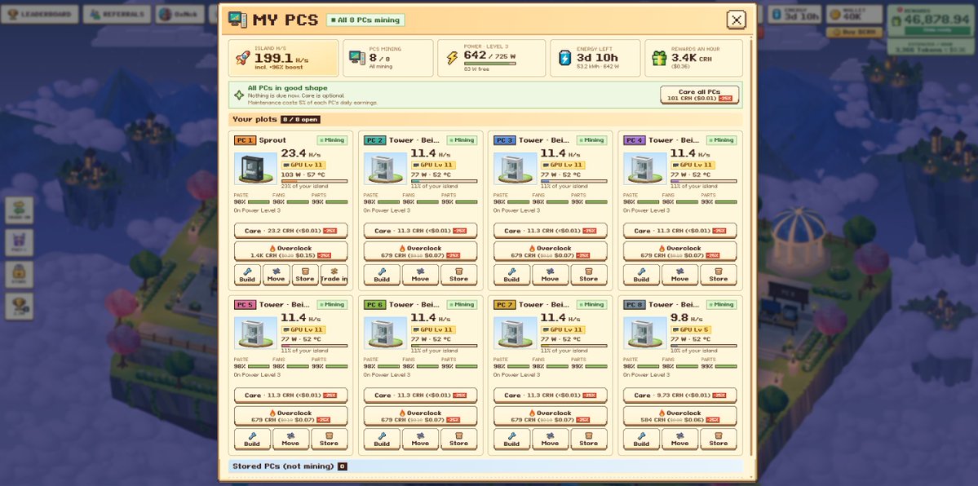Click the PC 1 orange plot label

pyautogui.click(x=246, y=140)
